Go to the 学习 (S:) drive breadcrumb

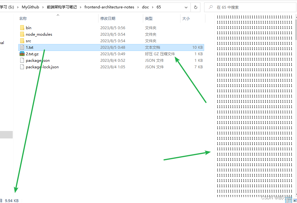click(7, 7)
